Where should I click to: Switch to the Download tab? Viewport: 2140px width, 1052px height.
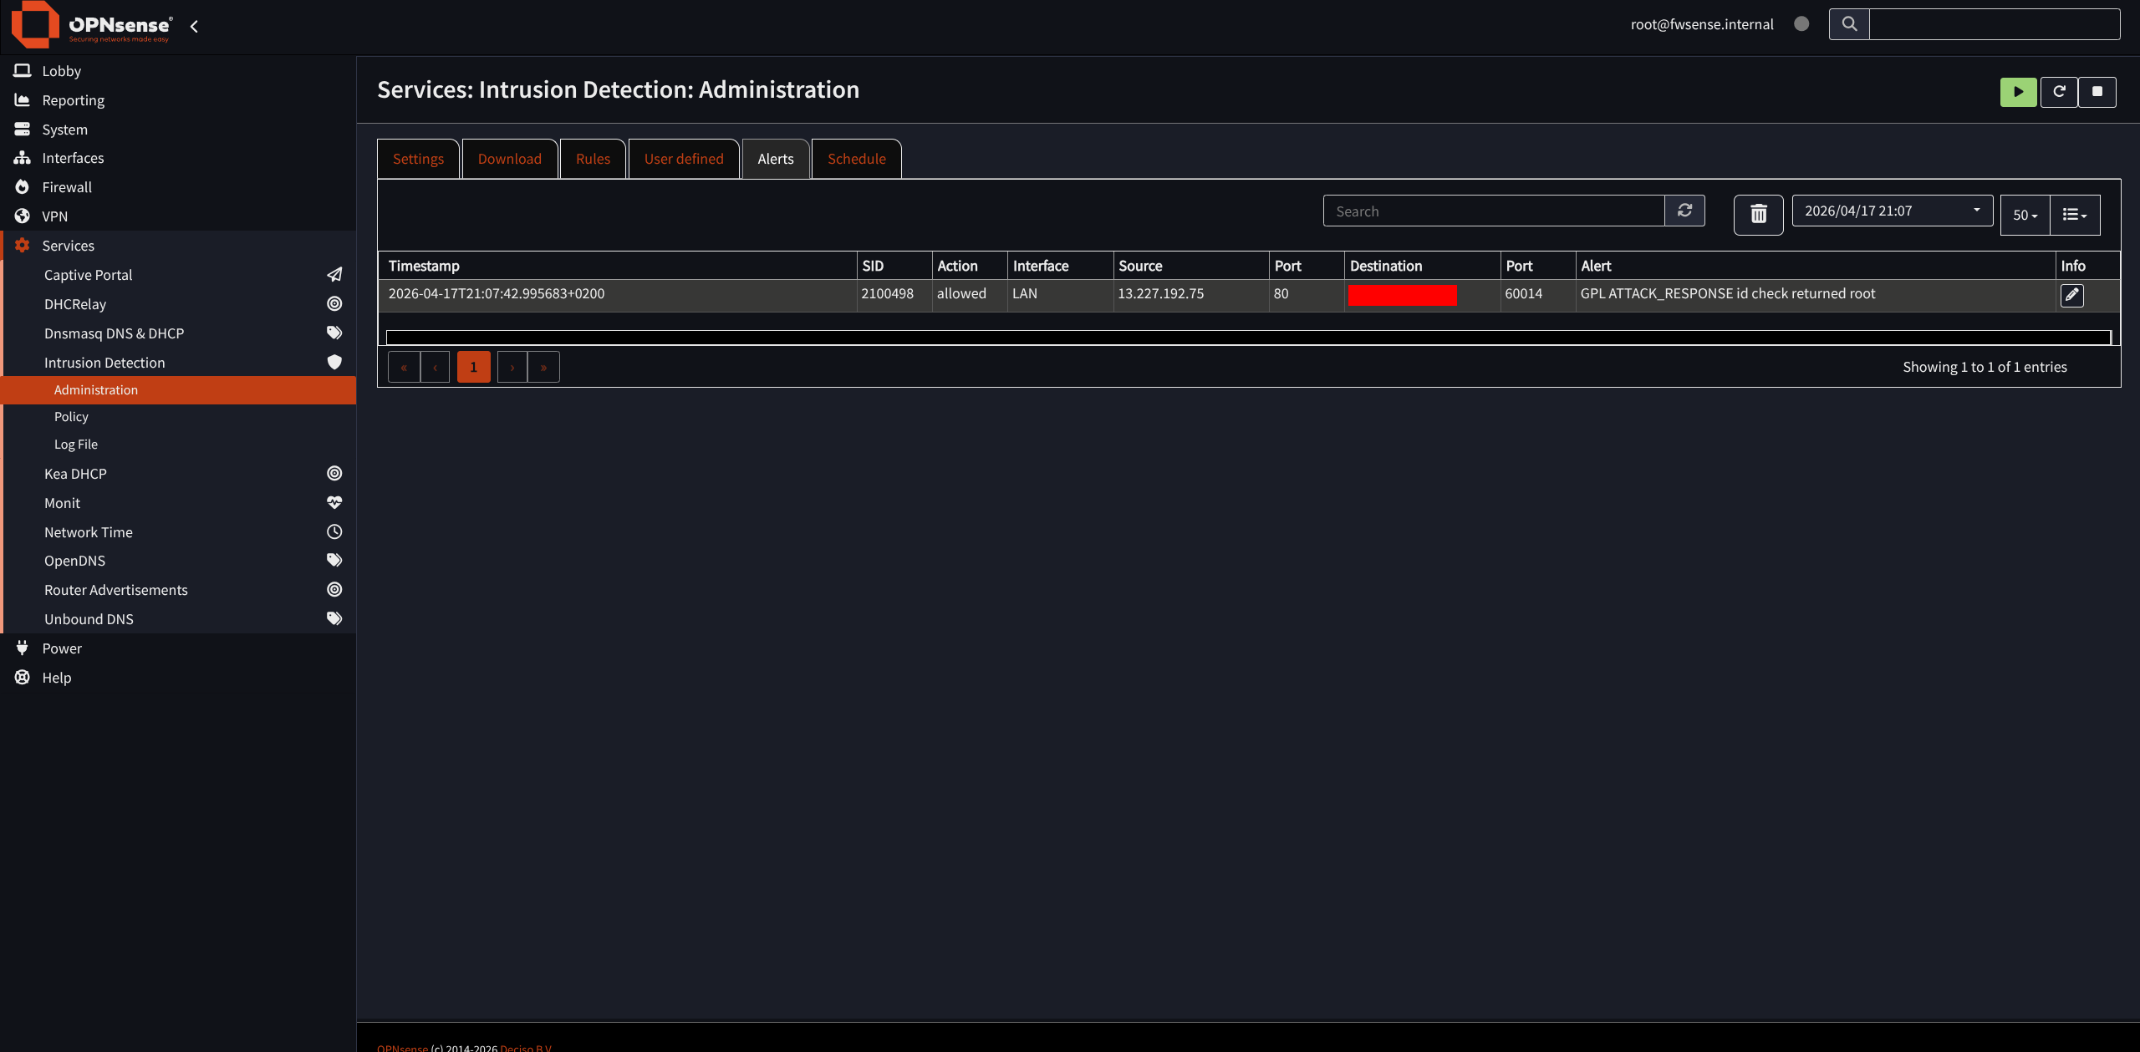(510, 159)
